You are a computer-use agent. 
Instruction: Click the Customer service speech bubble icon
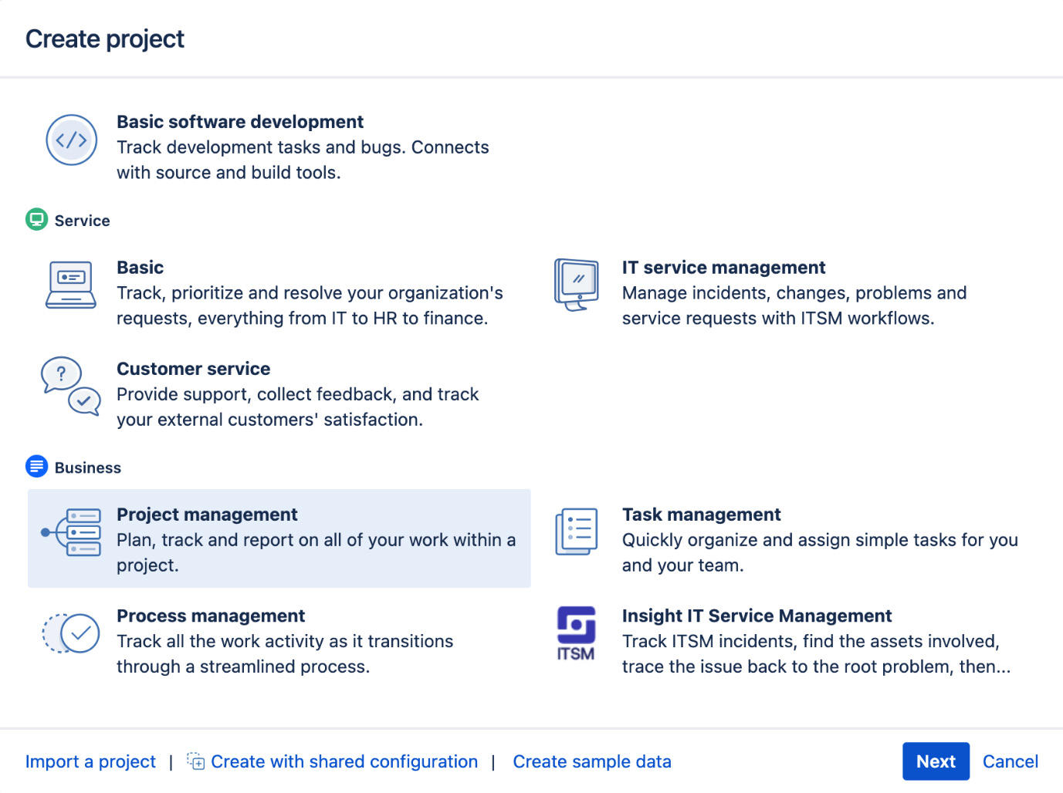click(x=70, y=388)
